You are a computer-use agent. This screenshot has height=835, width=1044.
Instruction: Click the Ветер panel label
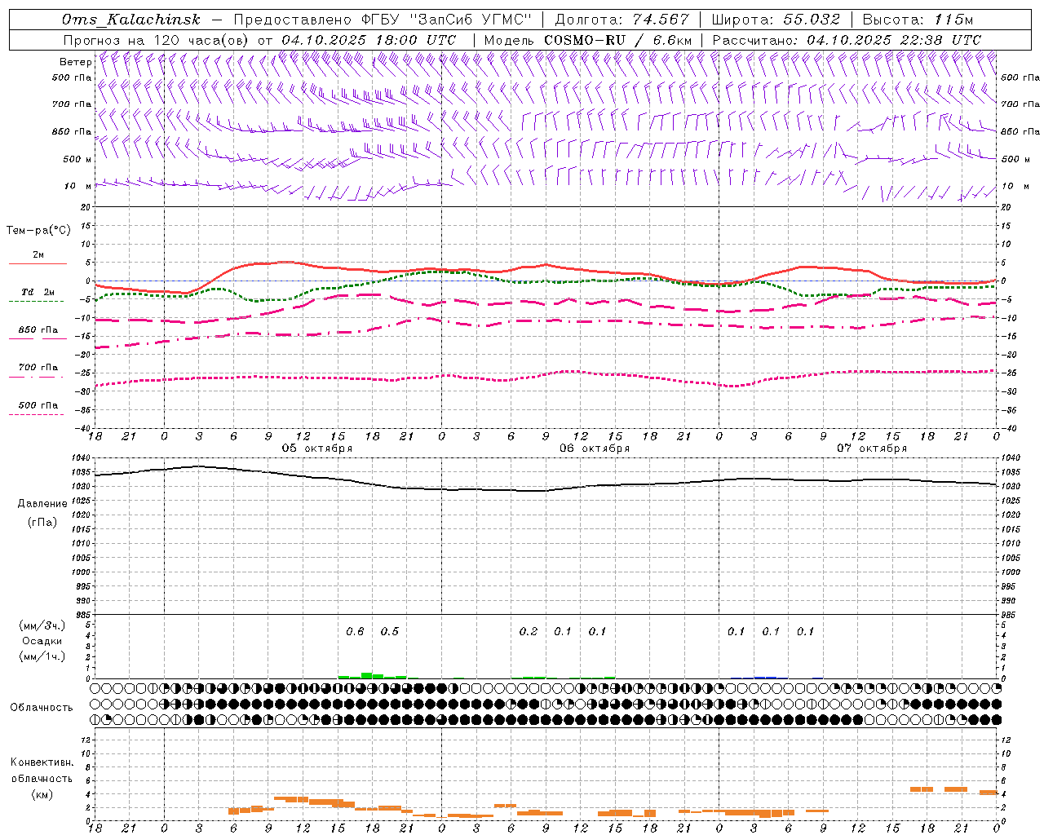[x=75, y=62]
